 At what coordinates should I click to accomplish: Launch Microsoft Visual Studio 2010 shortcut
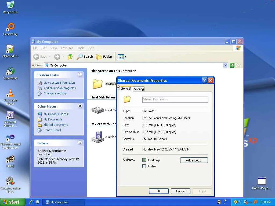tap(10, 142)
